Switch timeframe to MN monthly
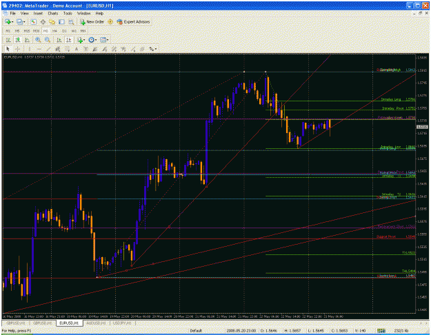Screen dimensions: 431x335 pos(83,31)
